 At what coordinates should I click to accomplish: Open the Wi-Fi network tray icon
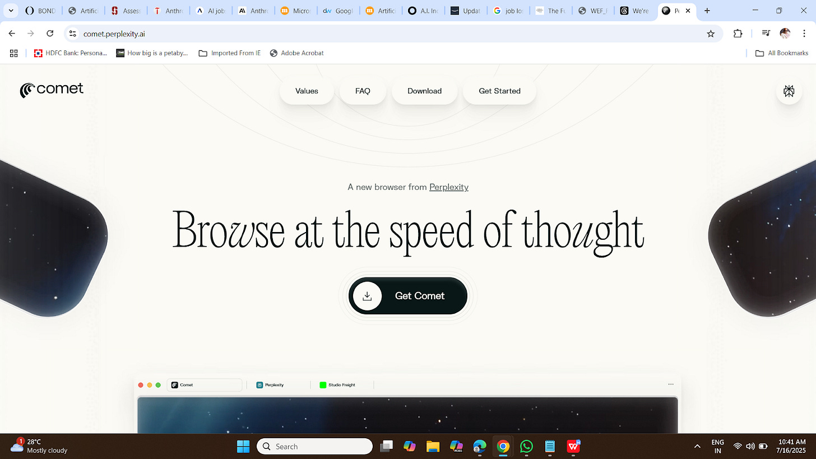pyautogui.click(x=738, y=446)
